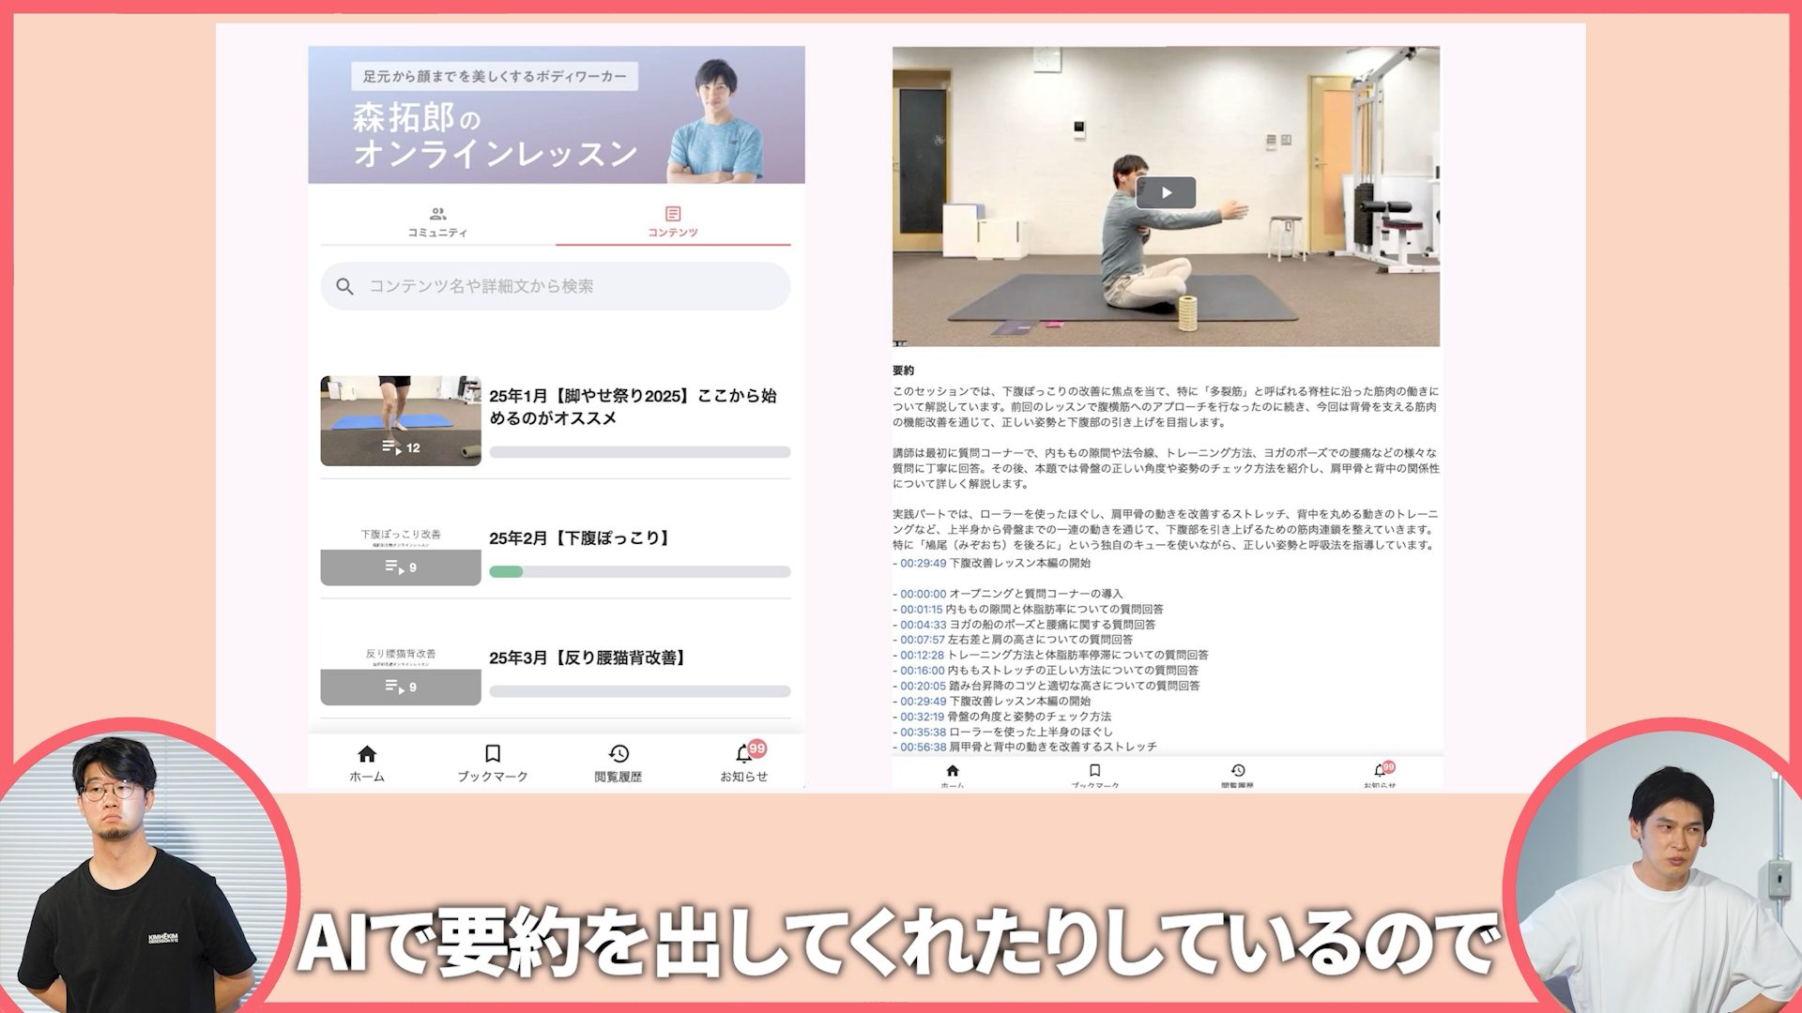Click the 要約 heading text
The height and width of the screenshot is (1013, 1802).
click(x=903, y=370)
